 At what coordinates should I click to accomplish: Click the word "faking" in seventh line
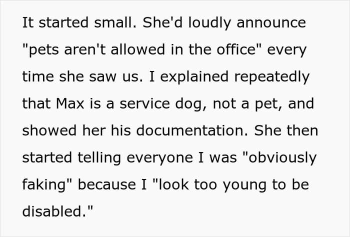pyautogui.click(x=44, y=185)
